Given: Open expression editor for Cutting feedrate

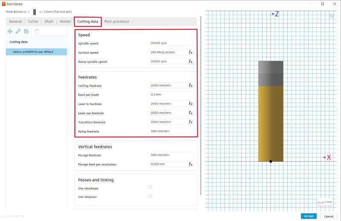Looking at the screenshot, I should (191, 86).
